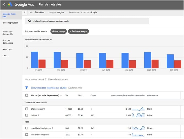Check the grand hotel des balcons checkbox
This screenshot has width=184, height=139.
(x=27, y=128)
